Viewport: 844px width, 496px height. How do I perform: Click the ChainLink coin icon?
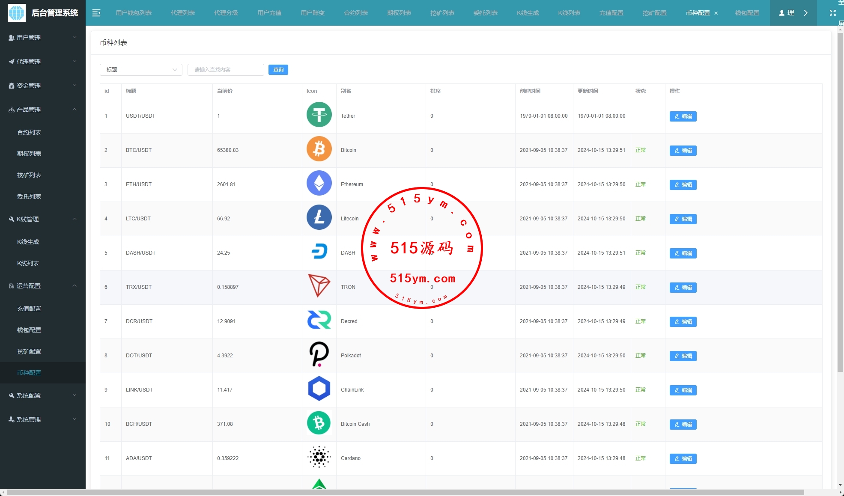(319, 389)
